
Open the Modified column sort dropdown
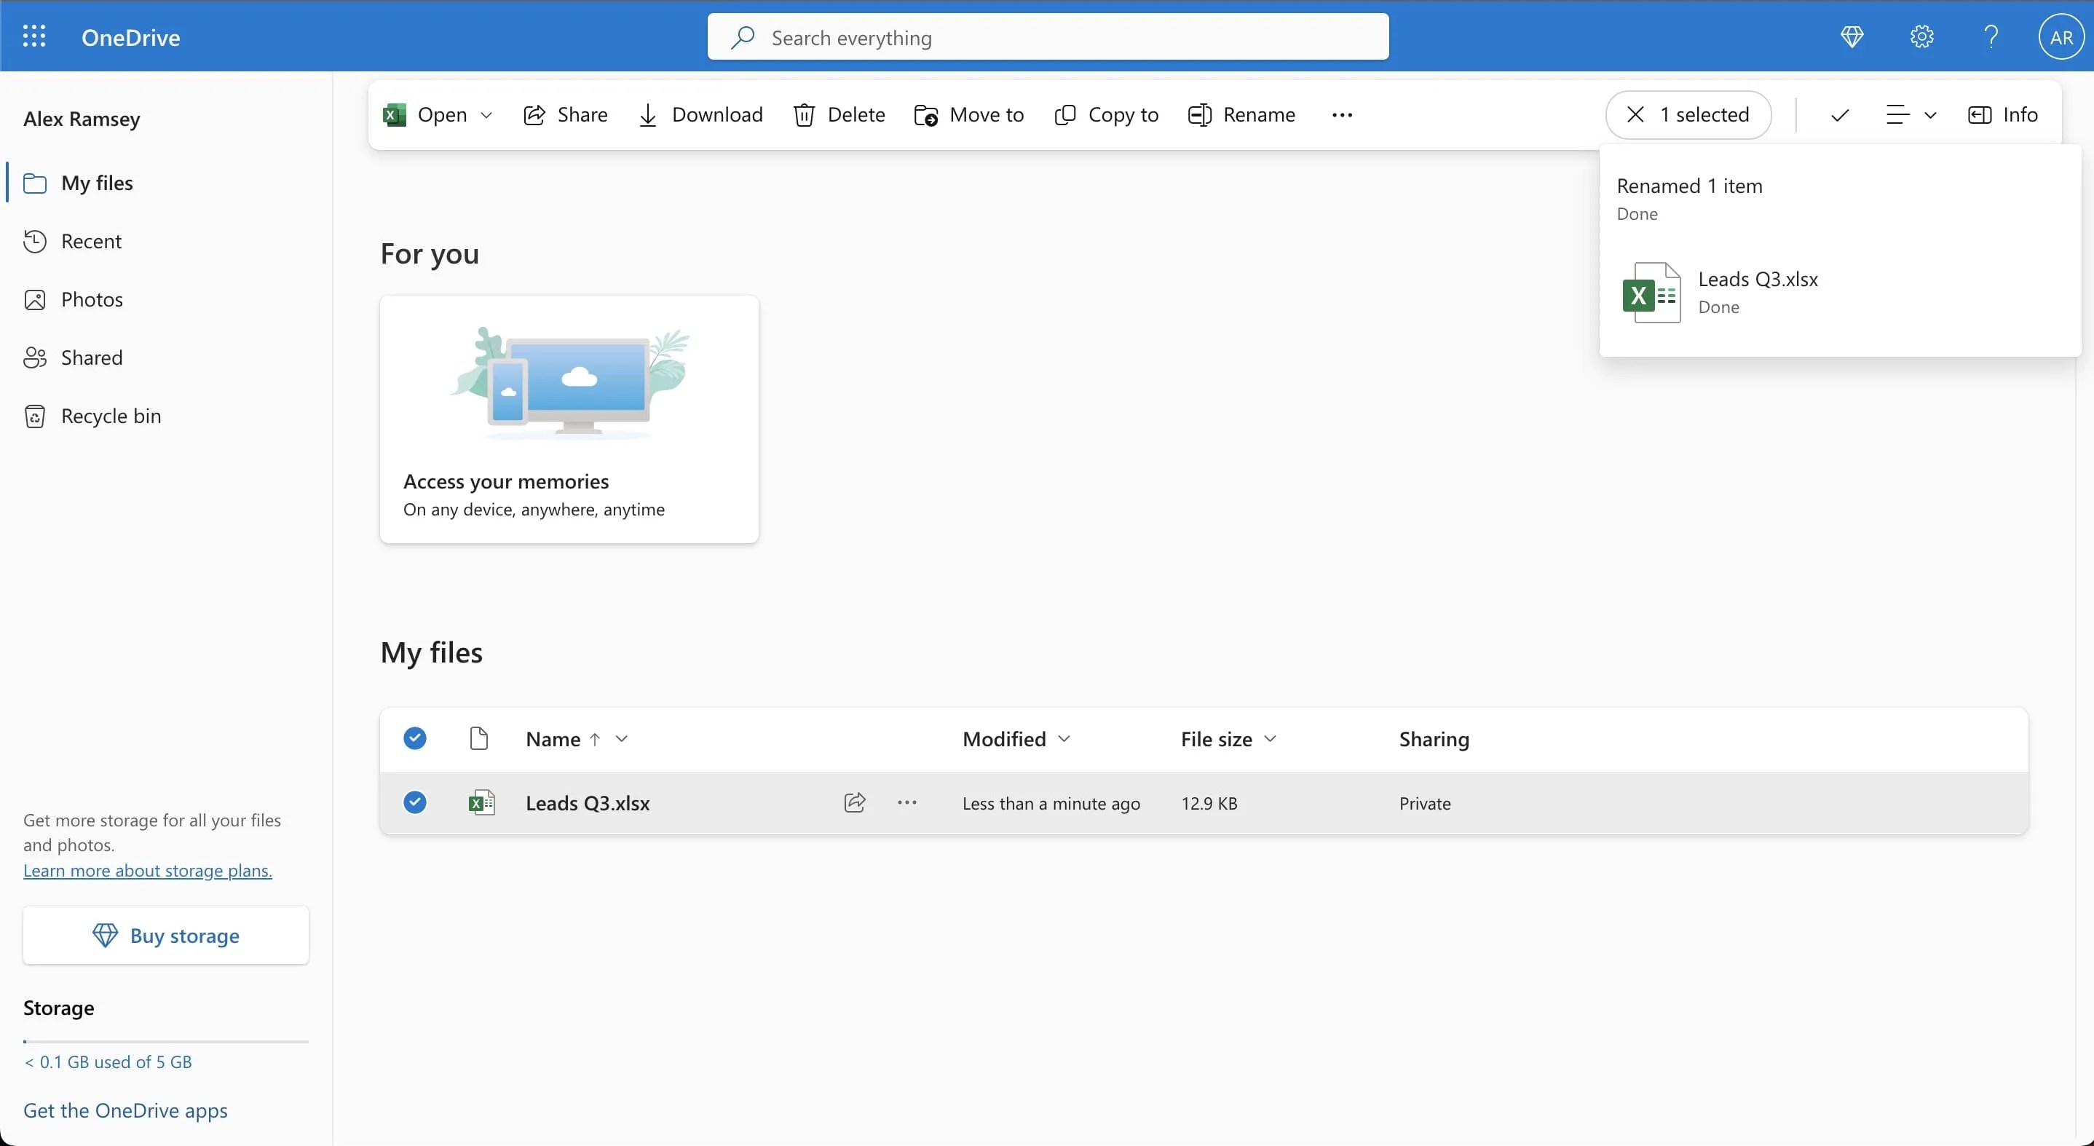tap(1064, 739)
